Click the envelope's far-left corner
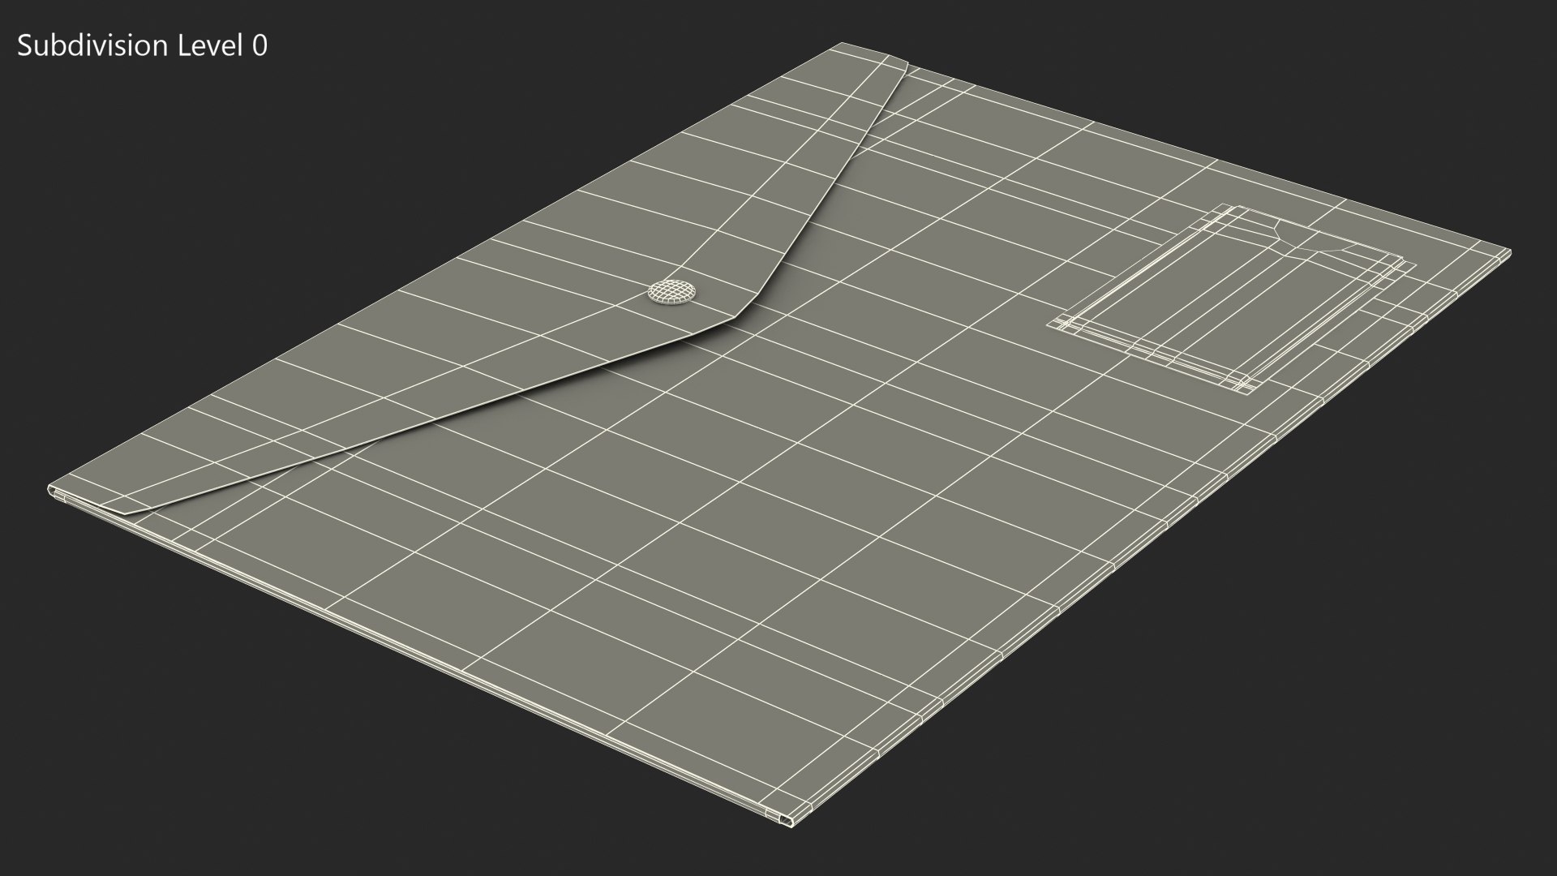The image size is (1557, 876). (x=52, y=489)
